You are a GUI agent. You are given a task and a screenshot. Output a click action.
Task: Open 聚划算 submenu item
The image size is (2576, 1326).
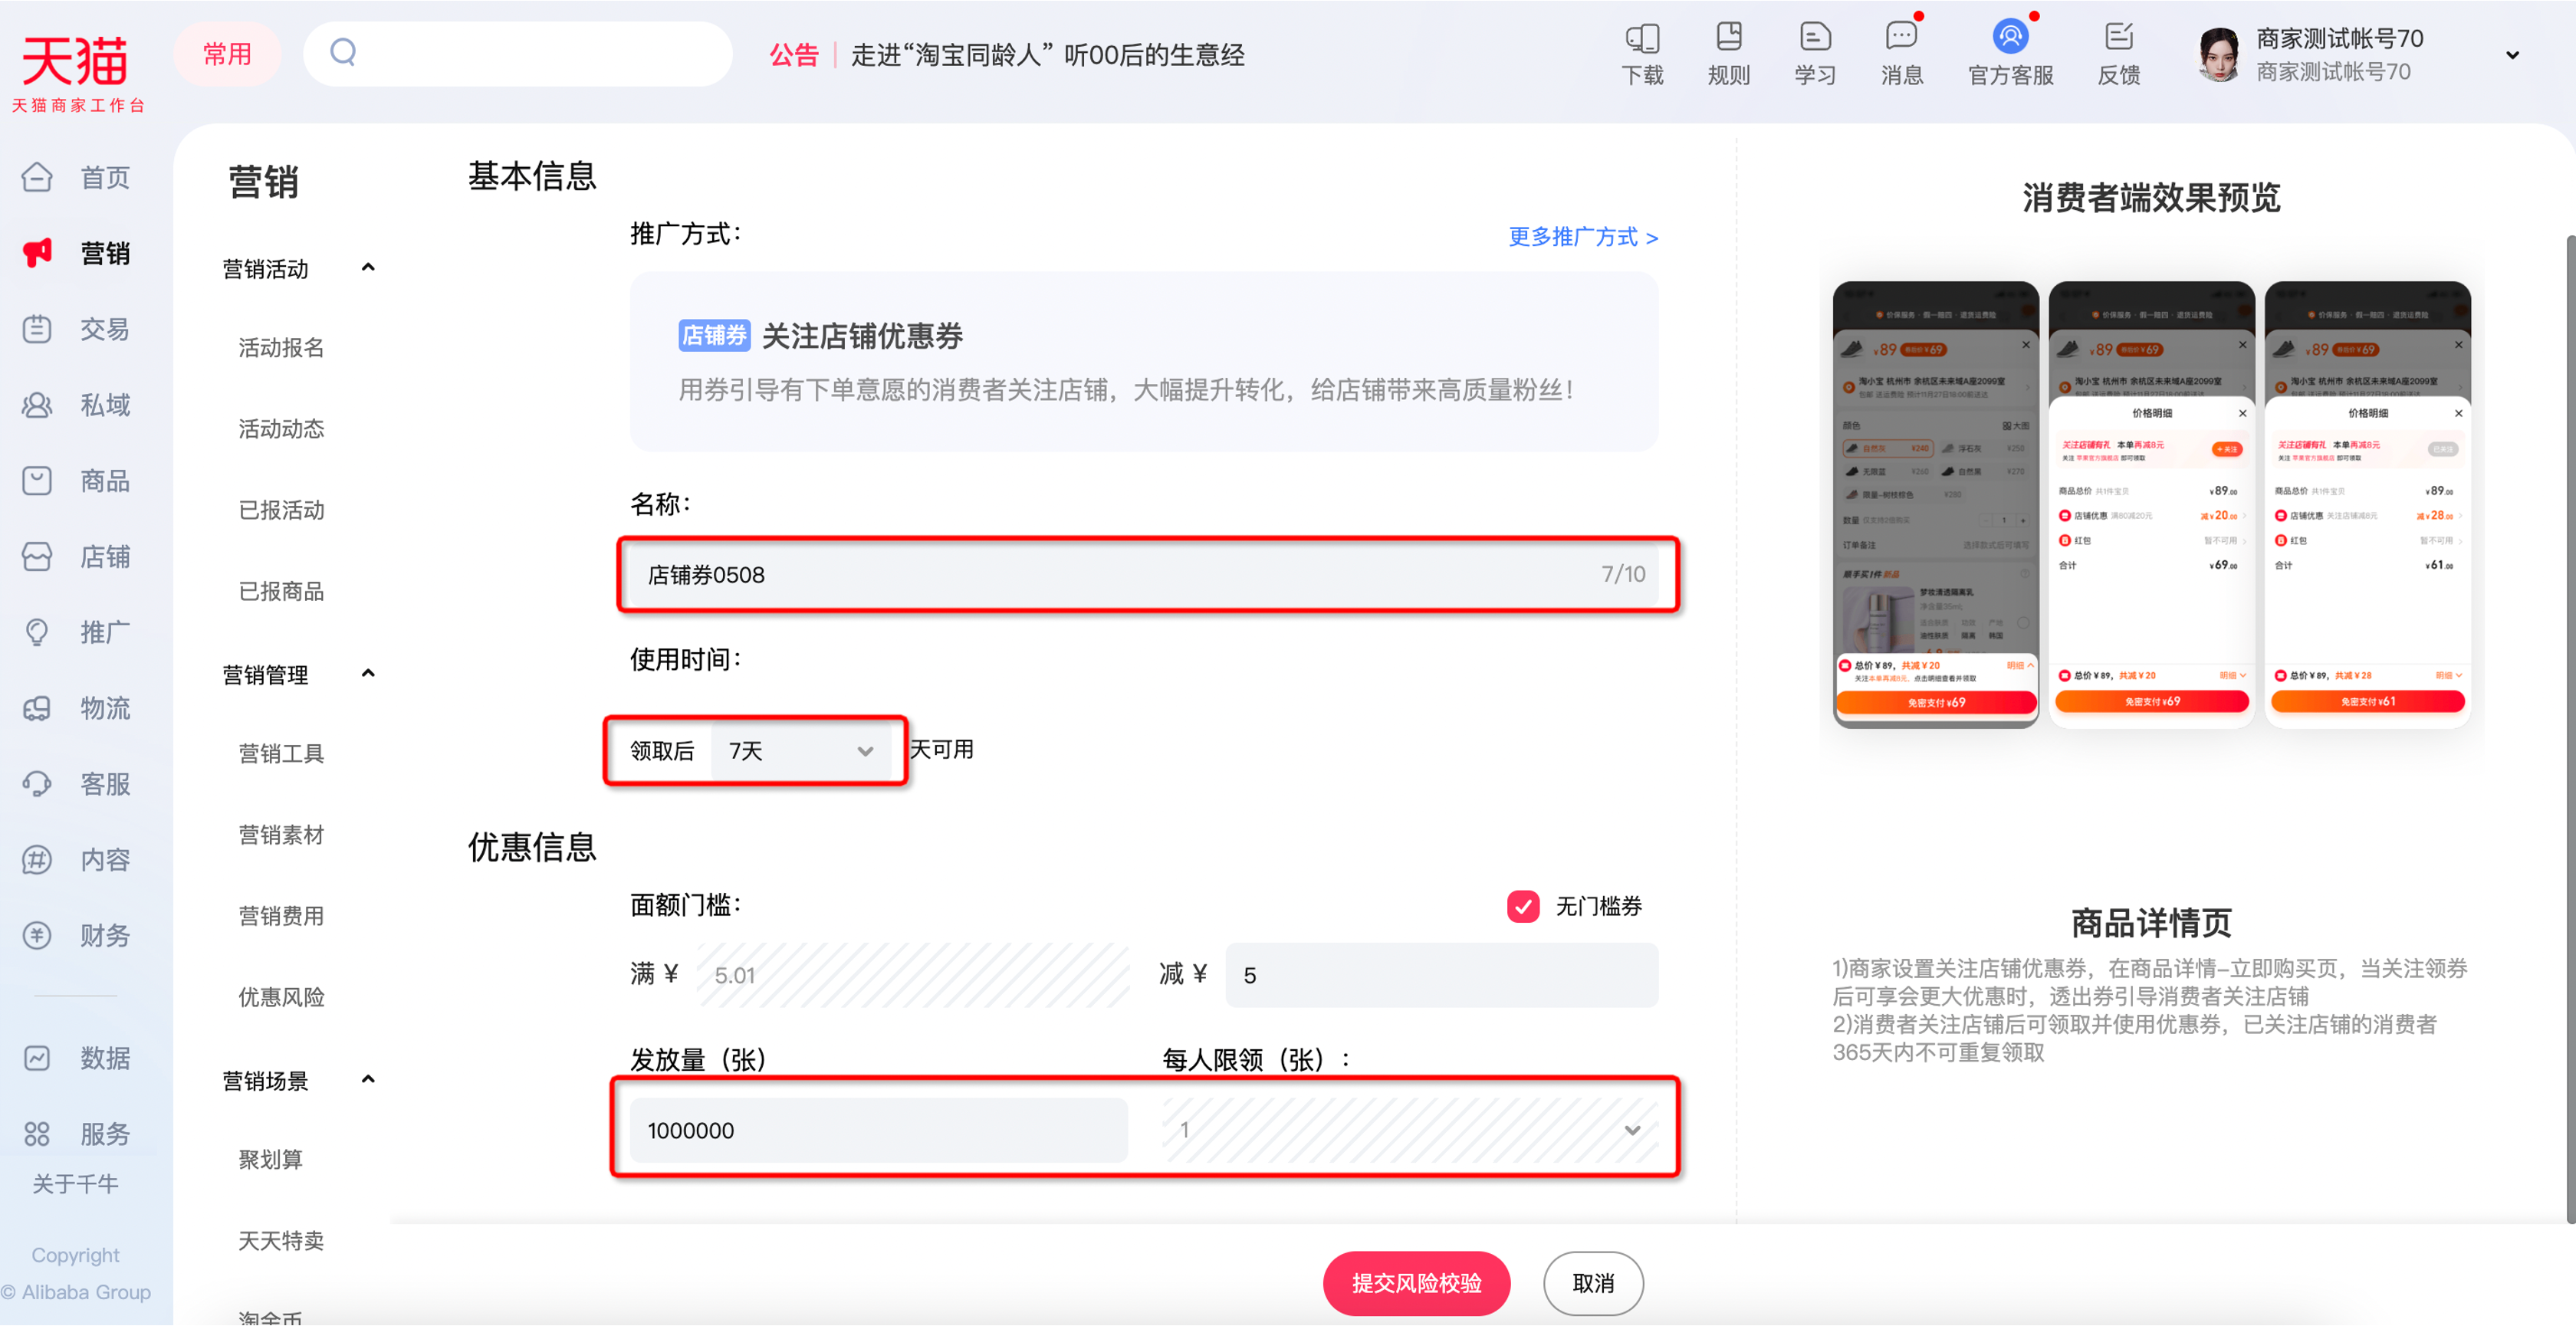271,1160
